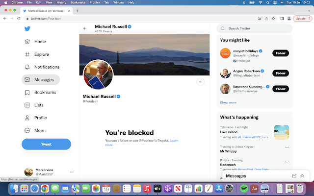Open the #LoveIsland2022 hashtag link
Viewport: 314px width, 196px height.
[249, 137]
